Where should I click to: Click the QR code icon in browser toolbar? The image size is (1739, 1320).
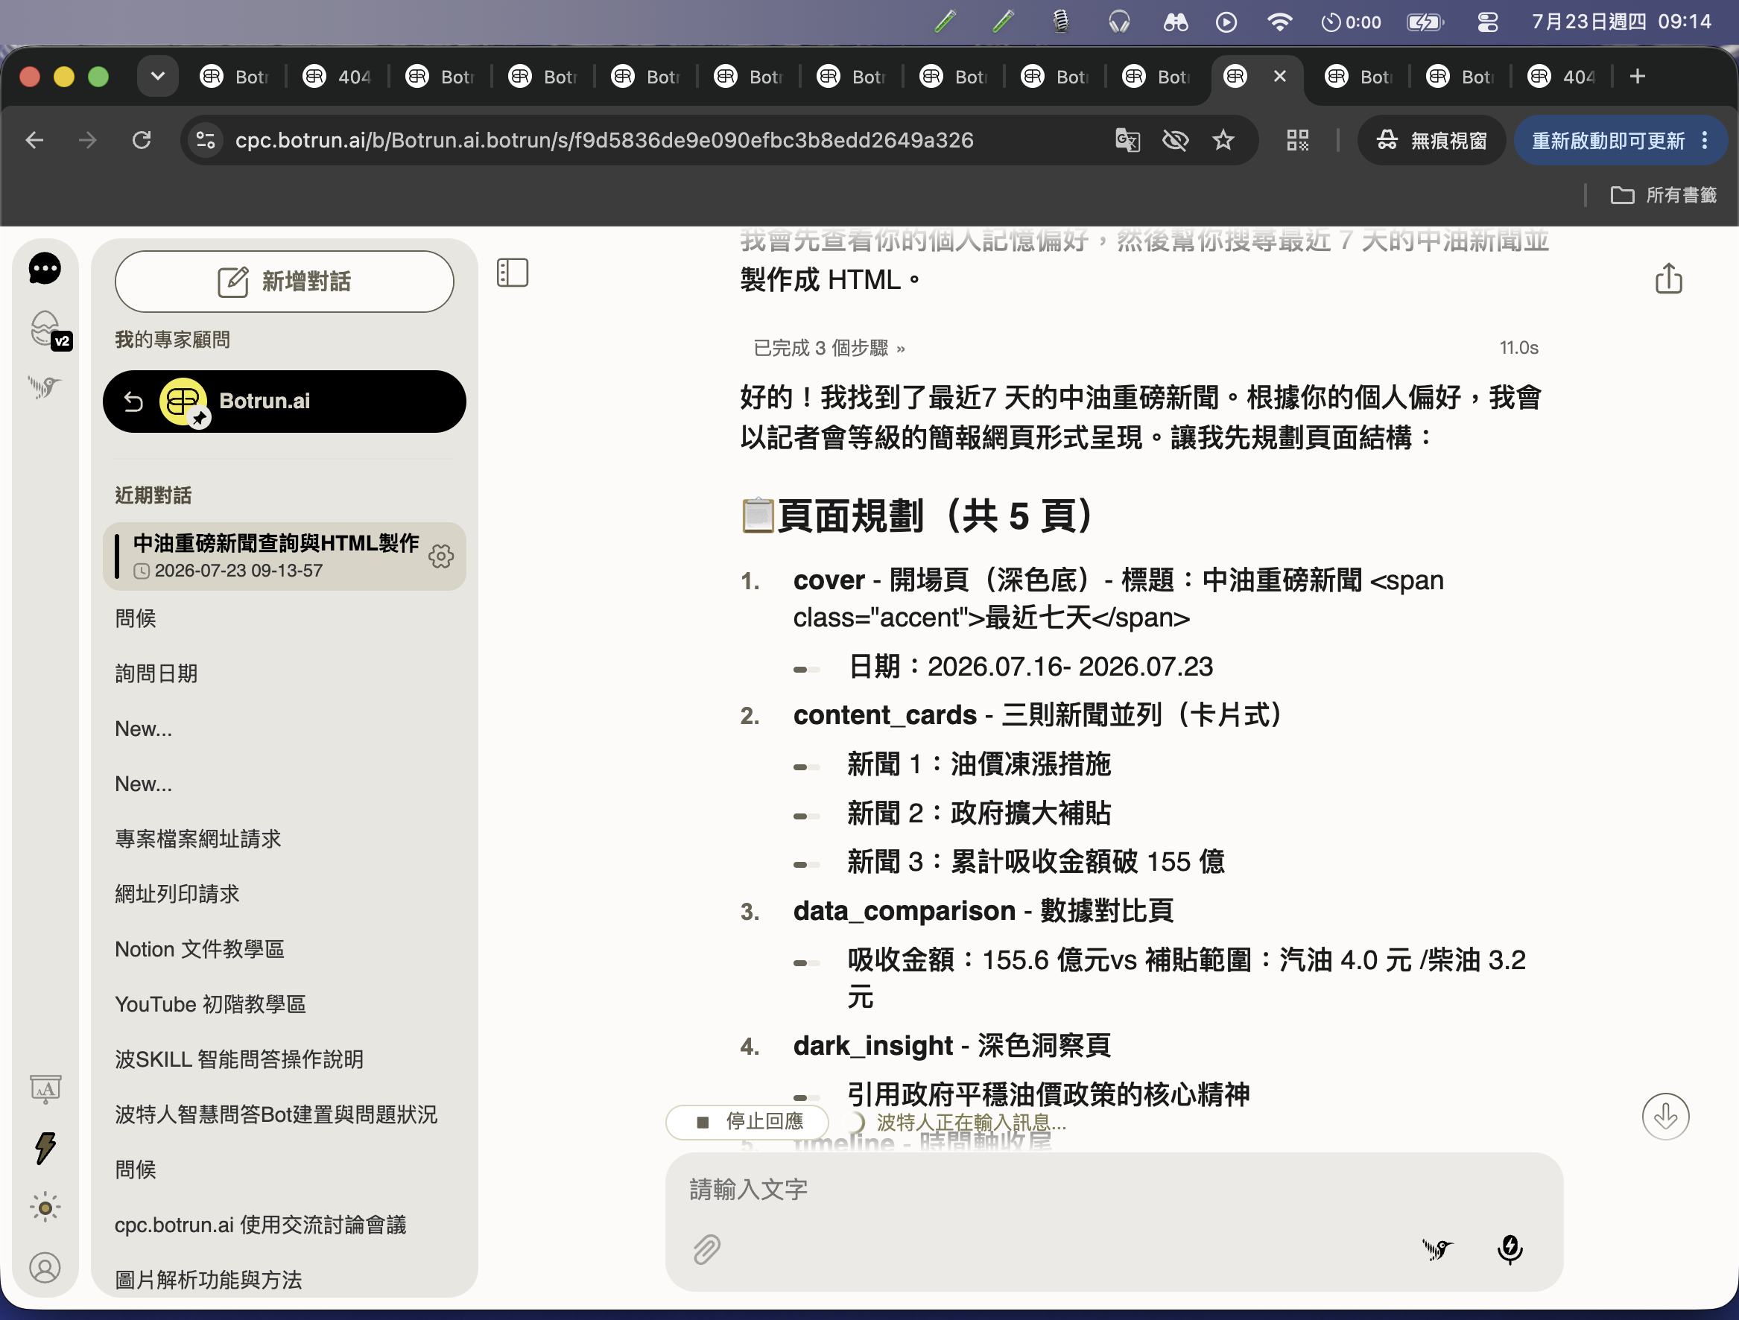(x=1297, y=140)
